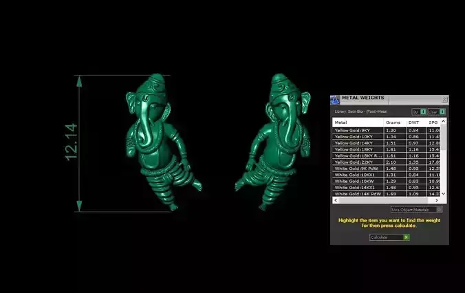Click the metal list scroll-left arrow

336,200
